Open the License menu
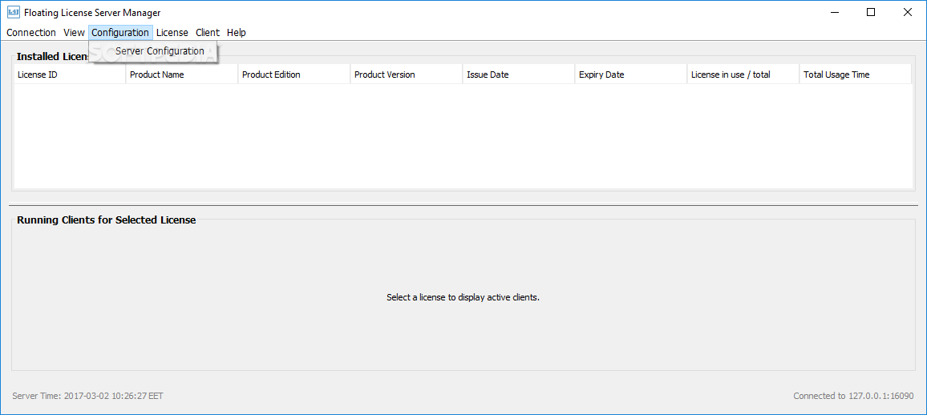Image resolution: width=927 pixels, height=415 pixels. coord(172,33)
